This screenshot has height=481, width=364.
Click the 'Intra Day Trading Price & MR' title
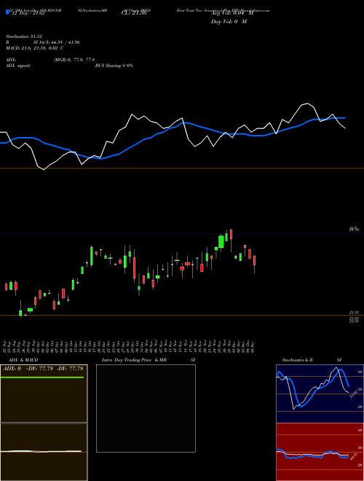click(x=134, y=360)
